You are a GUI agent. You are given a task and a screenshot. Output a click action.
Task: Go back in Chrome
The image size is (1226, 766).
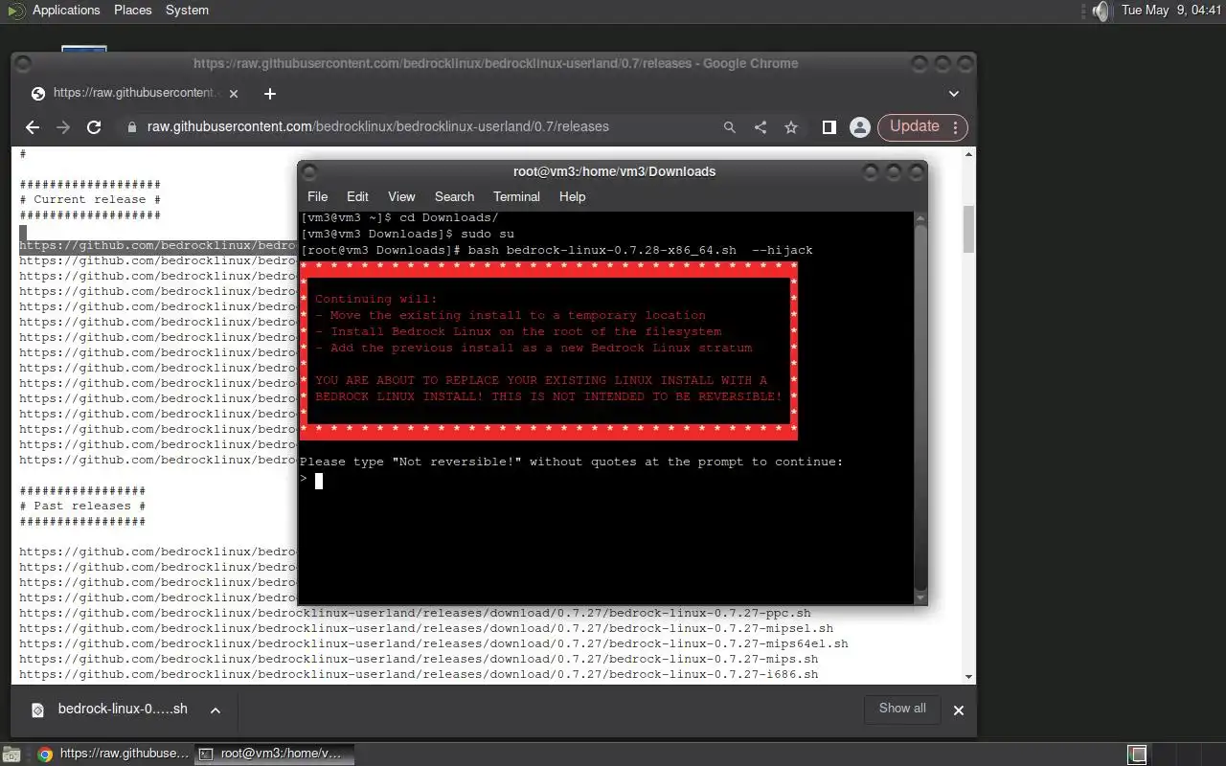[x=33, y=126]
